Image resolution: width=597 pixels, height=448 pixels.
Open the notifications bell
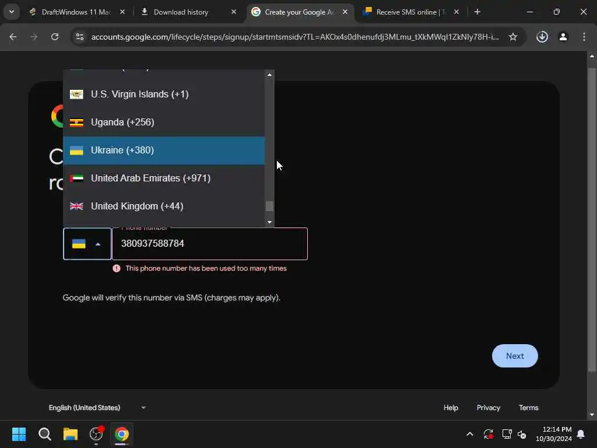[x=581, y=434]
